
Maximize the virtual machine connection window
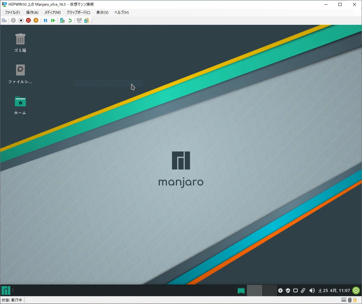(x=340, y=4)
